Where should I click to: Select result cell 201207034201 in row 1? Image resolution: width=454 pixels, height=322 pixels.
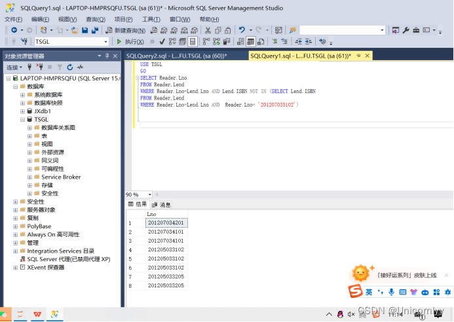click(x=166, y=223)
